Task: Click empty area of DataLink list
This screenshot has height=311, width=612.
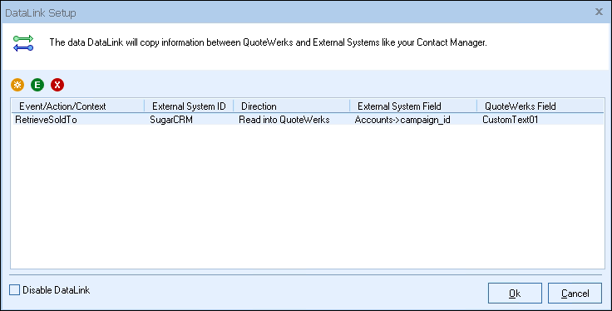Action: pos(308,197)
